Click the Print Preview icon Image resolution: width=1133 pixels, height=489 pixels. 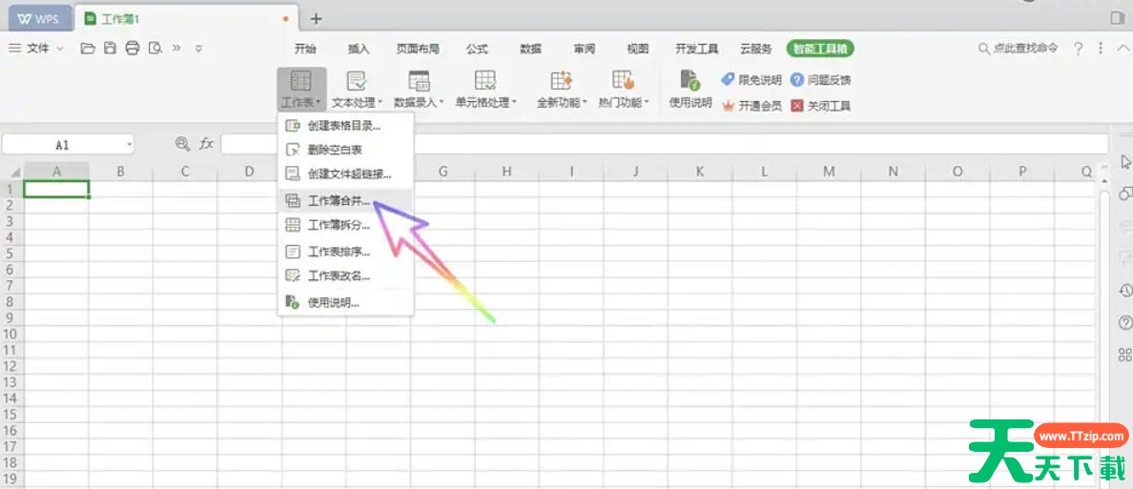point(154,49)
